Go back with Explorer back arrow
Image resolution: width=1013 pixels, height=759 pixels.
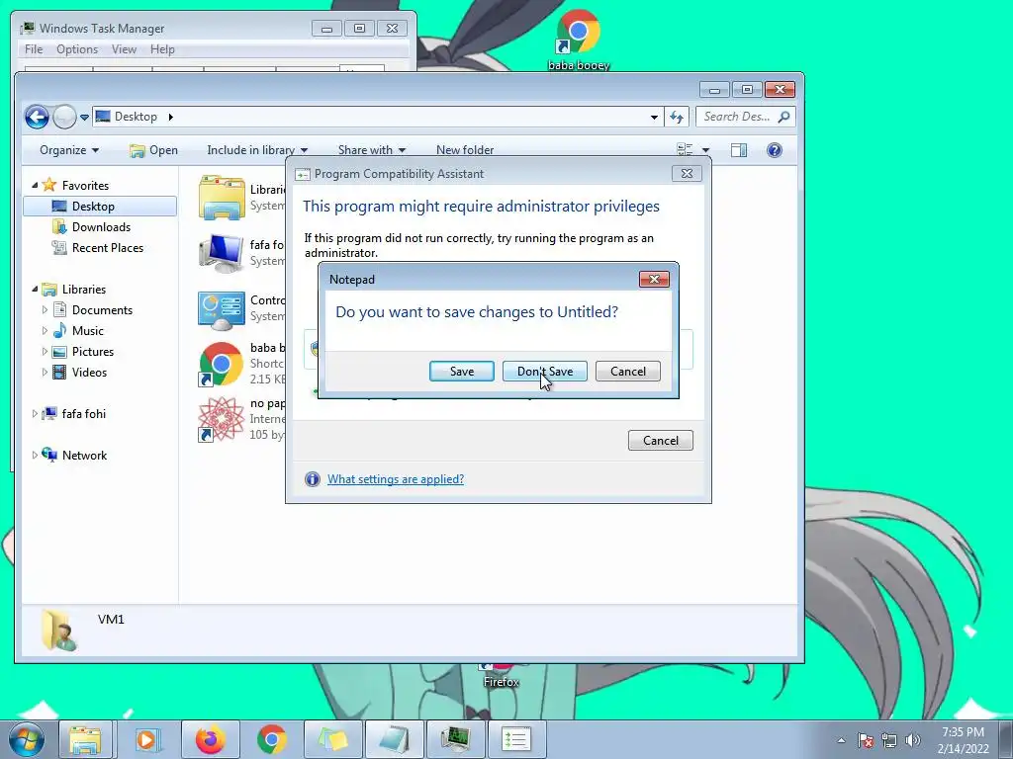coord(37,117)
